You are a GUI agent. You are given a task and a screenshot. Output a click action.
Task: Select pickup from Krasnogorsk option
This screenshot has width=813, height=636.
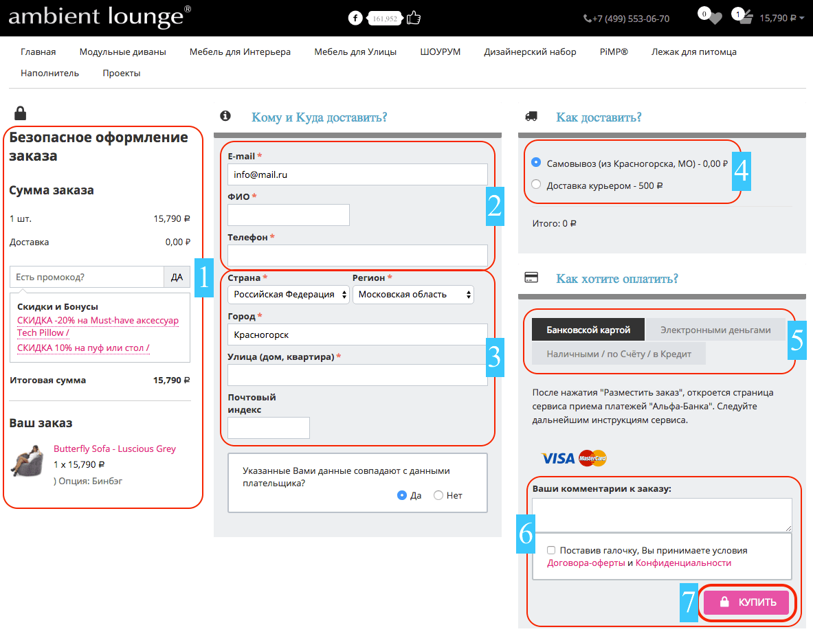pyautogui.click(x=536, y=162)
